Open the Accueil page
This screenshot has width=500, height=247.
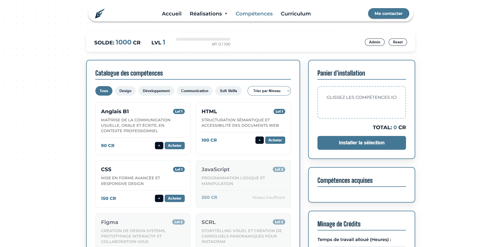pos(171,14)
